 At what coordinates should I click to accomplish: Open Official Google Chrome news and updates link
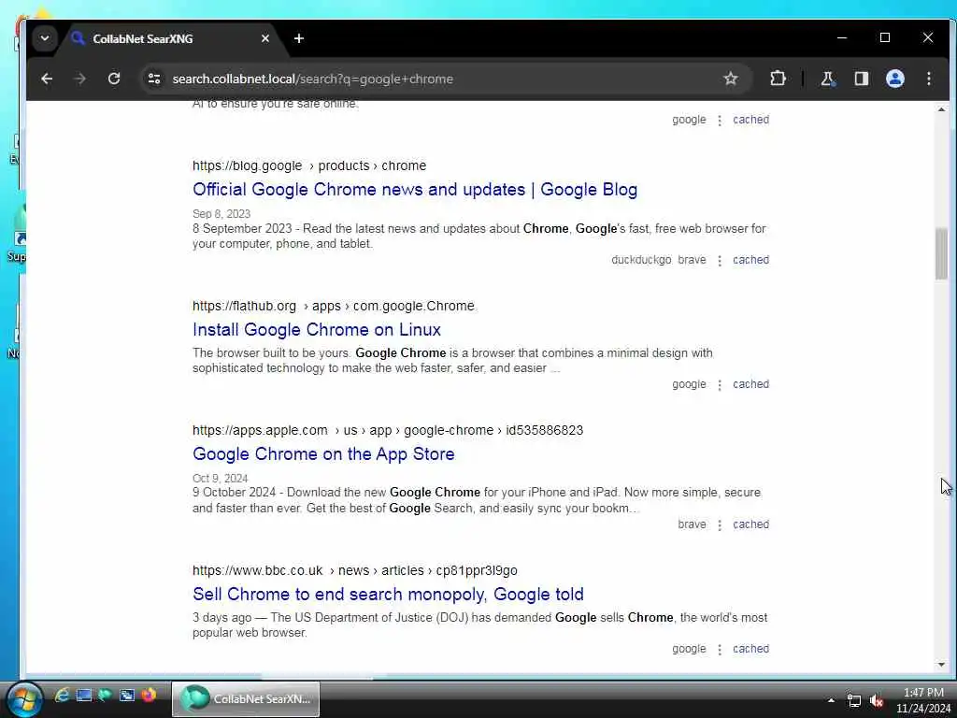(x=415, y=189)
